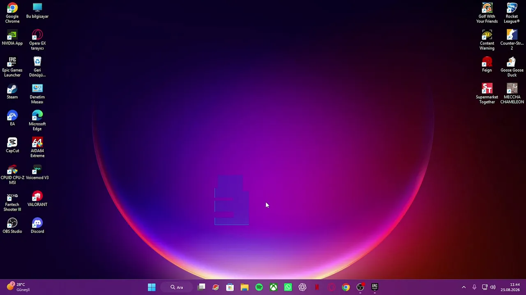Select the Google Chrome desktop shortcut
Viewport: 526px width, 295px height.
click(x=12, y=13)
